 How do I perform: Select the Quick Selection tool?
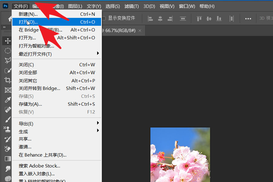(8, 70)
